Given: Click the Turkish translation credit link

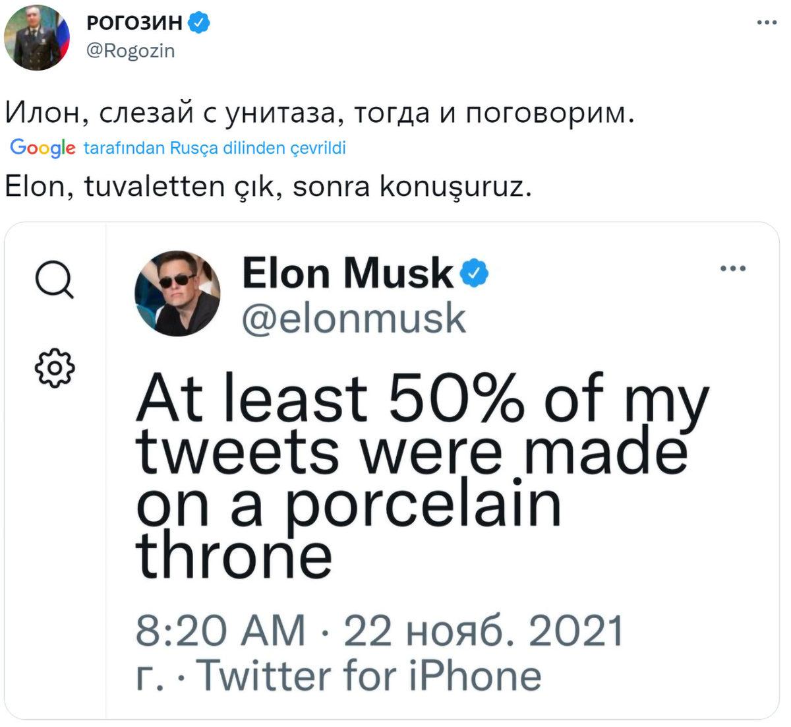Looking at the screenshot, I should tap(218, 149).
